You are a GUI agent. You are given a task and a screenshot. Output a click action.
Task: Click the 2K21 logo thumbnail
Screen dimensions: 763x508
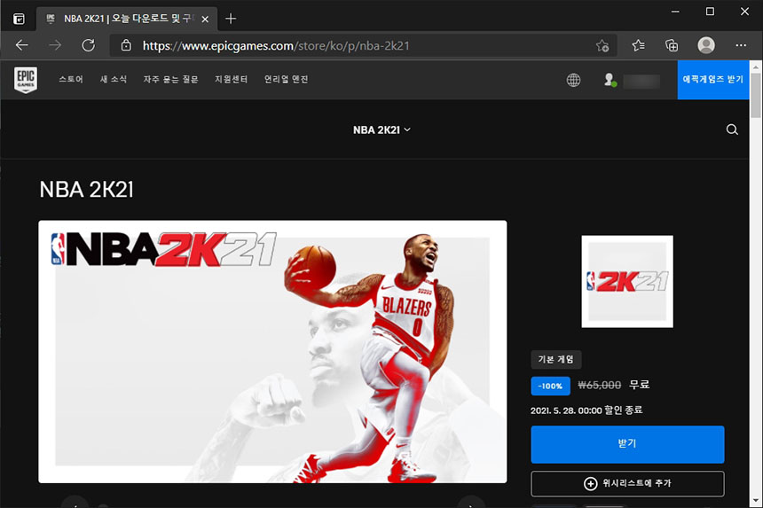coord(627,281)
